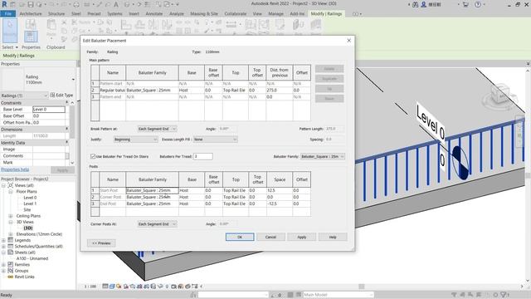The width and height of the screenshot is (531, 299).
Task: Click the dialog's Apply button
Action: click(302, 237)
